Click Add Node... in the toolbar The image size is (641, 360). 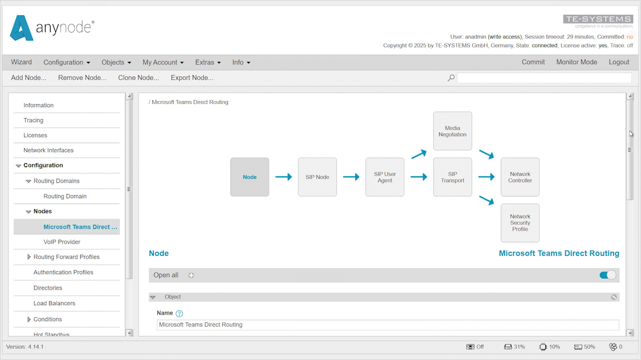[29, 78]
